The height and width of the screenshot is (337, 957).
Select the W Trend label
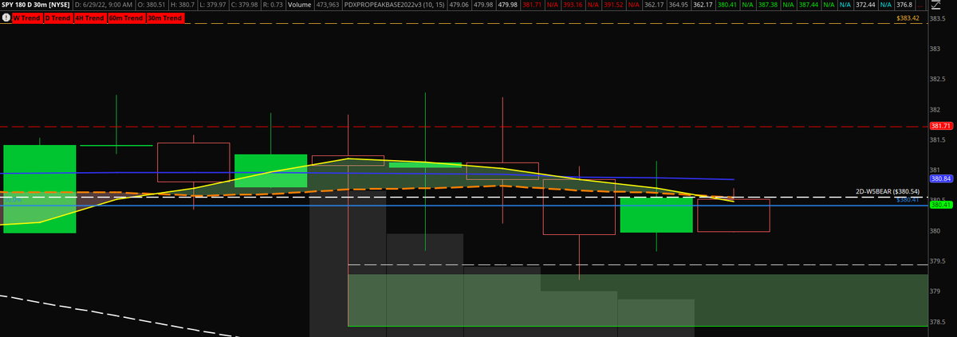pos(27,18)
